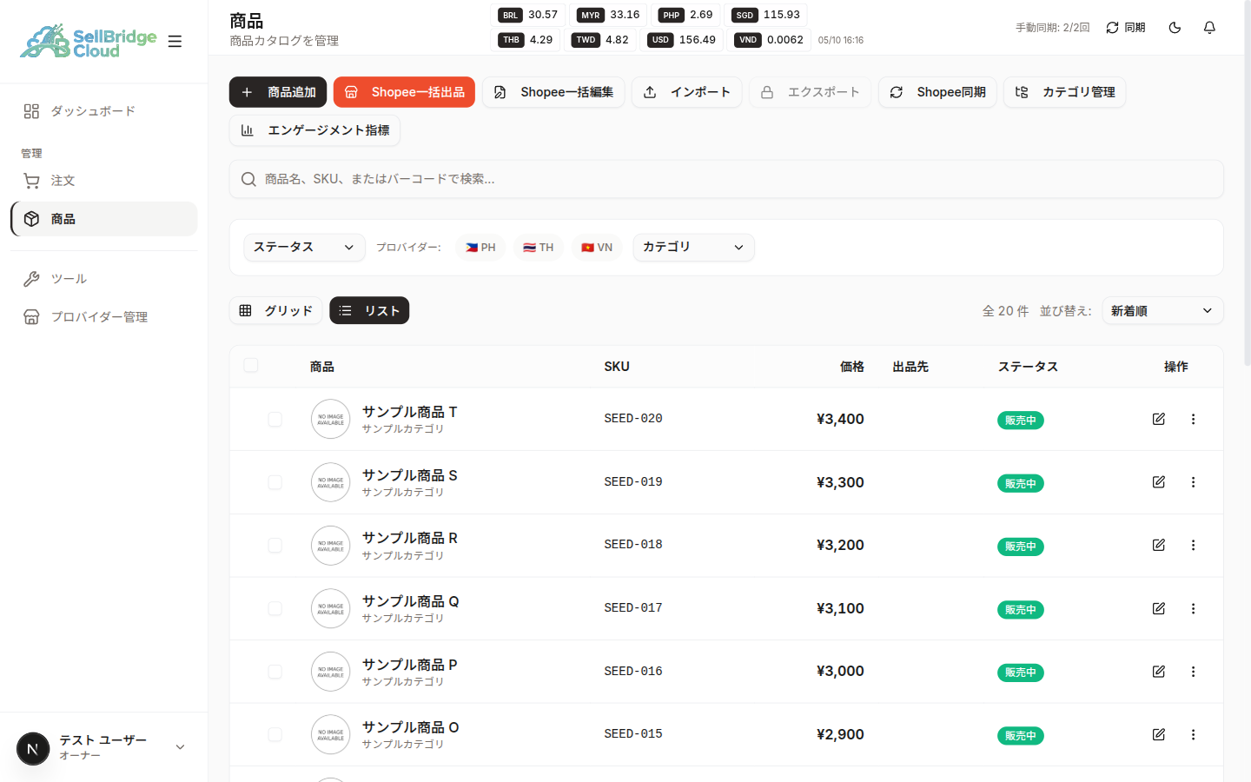Switch to グリッド view
Viewport: 1251px width, 782px height.
pos(275,311)
